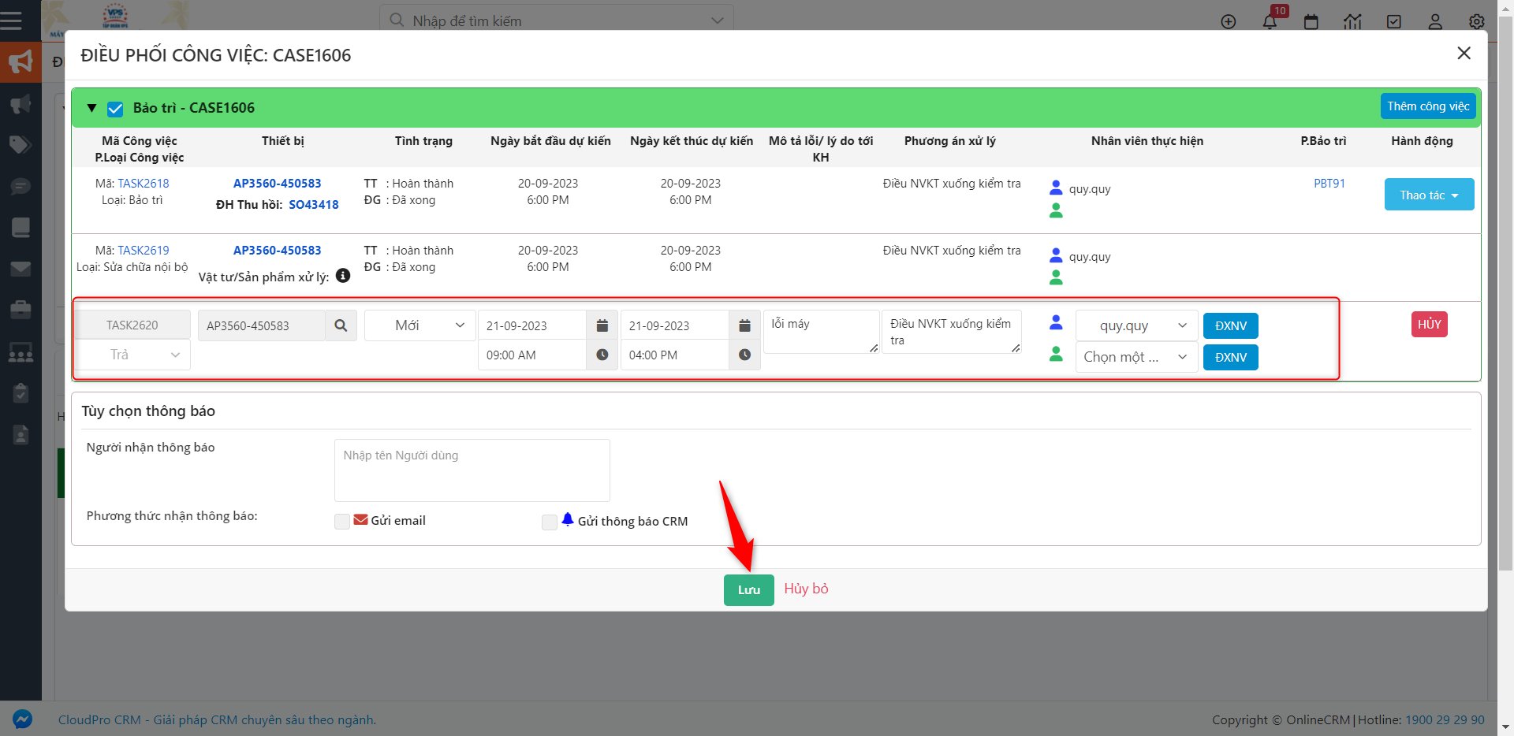Open the user profile icon
The image size is (1514, 736).
[x=1435, y=21]
